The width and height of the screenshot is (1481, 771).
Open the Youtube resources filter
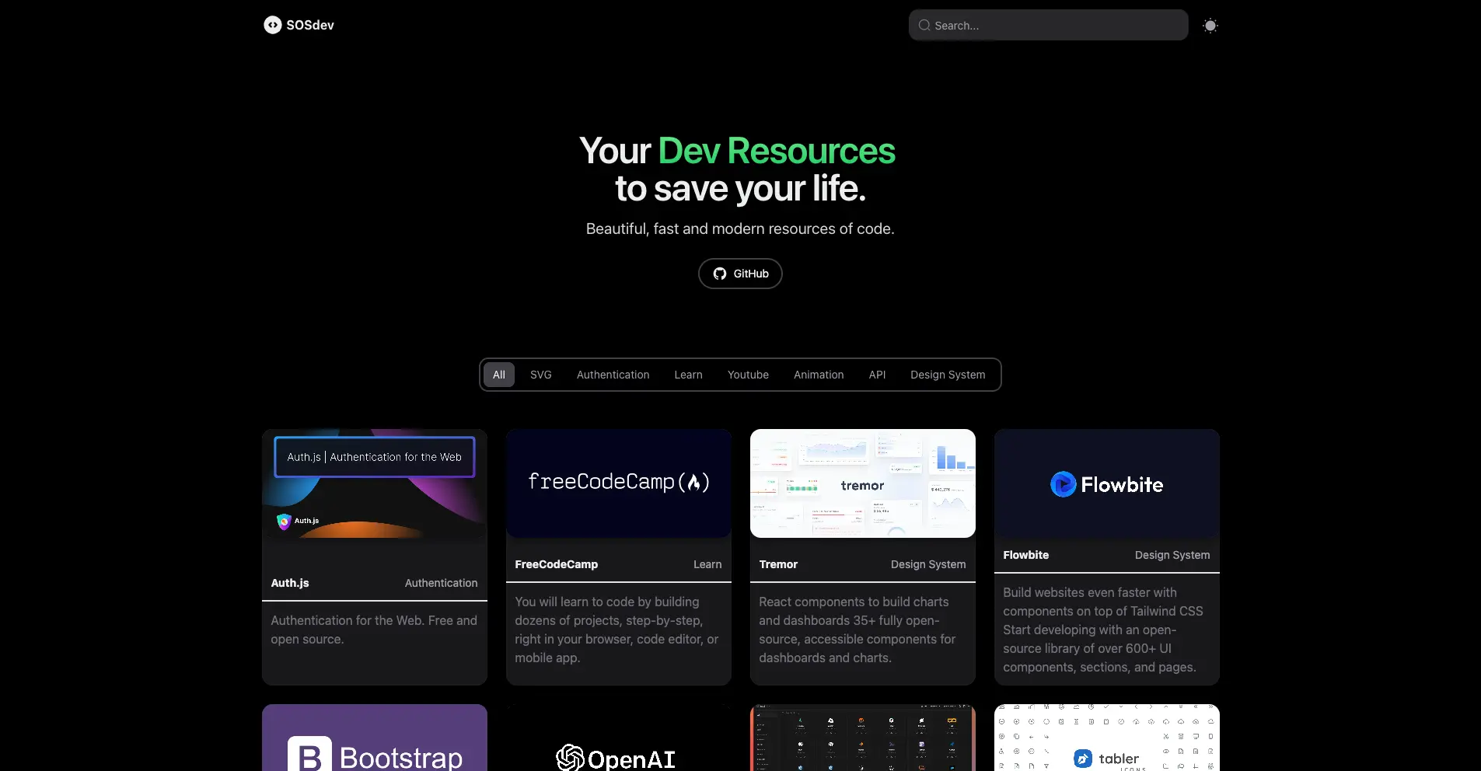point(748,375)
